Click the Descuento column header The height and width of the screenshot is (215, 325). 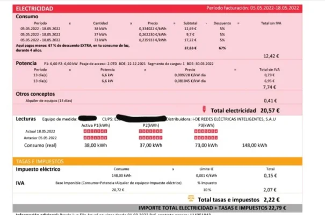(x=222, y=23)
